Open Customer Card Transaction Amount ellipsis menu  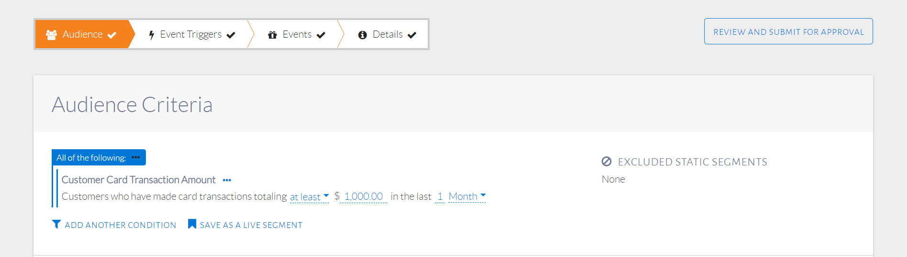[x=227, y=180]
